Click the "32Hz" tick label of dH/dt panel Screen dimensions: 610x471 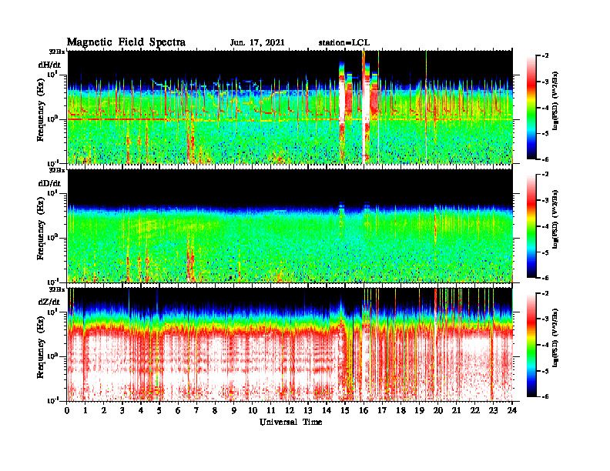tap(57, 52)
